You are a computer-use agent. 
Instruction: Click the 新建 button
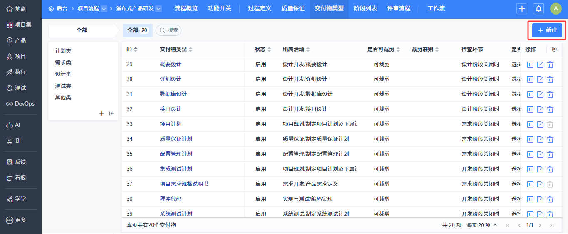point(547,30)
